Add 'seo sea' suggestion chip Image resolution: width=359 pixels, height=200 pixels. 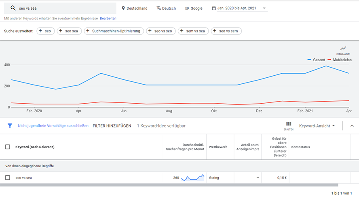pos(69,31)
